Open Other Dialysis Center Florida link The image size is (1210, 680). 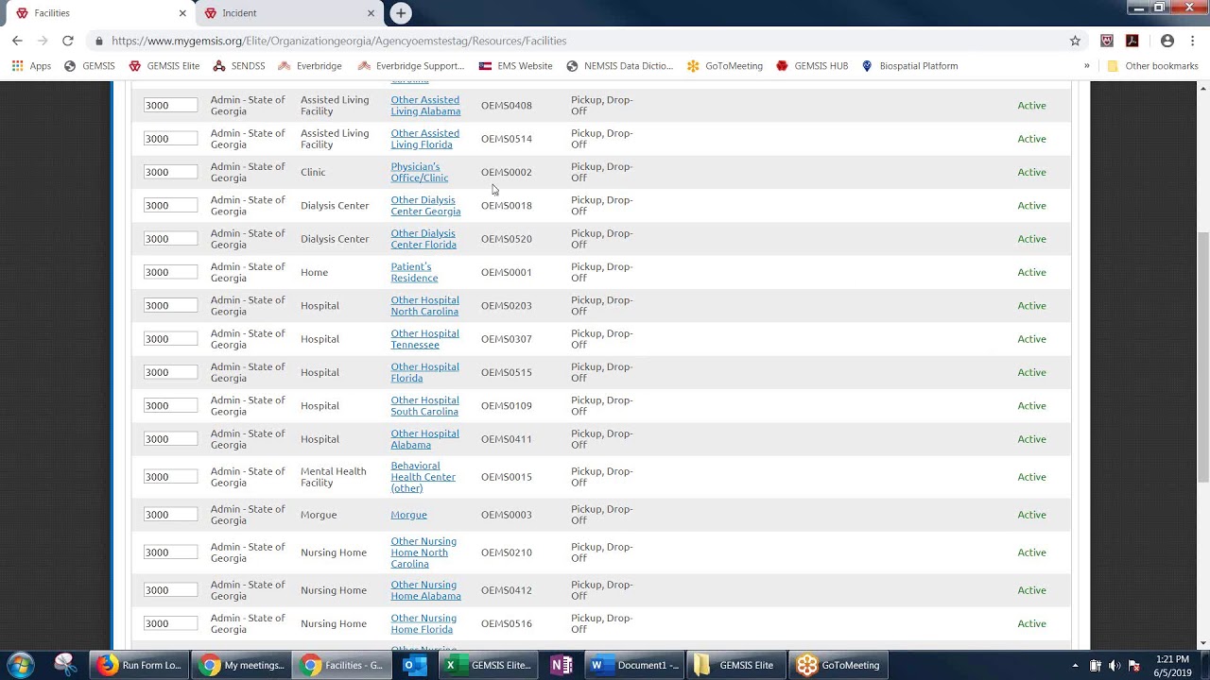pos(423,239)
